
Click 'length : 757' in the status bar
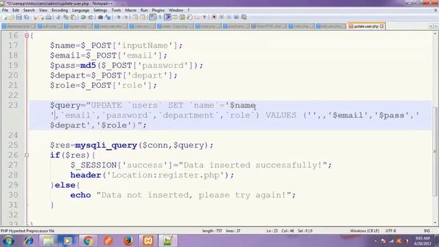click(x=212, y=231)
